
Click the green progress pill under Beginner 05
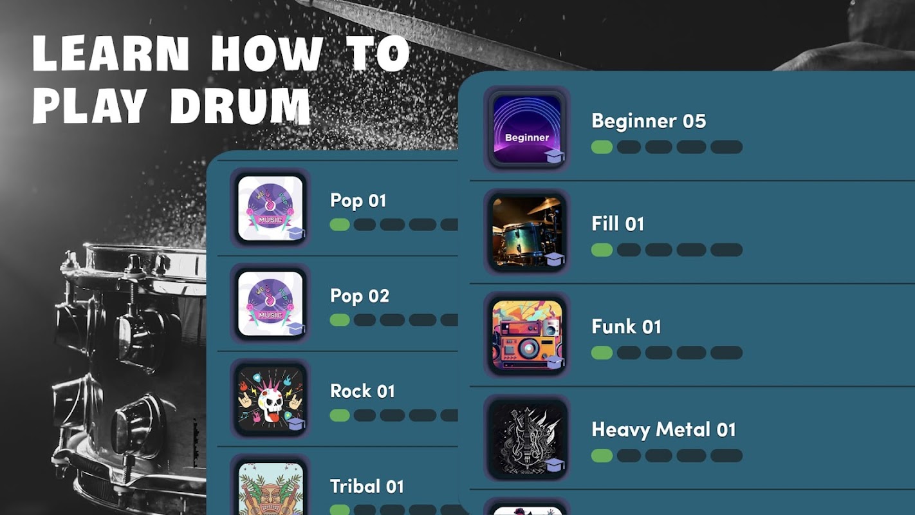pos(602,147)
